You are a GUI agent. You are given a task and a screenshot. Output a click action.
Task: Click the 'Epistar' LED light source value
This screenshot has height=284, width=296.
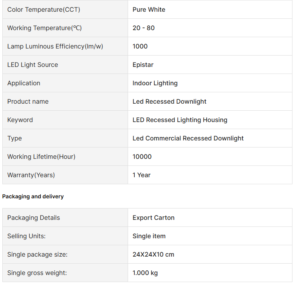(x=143, y=65)
